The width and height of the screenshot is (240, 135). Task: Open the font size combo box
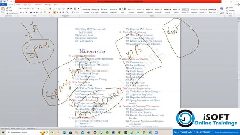[x=34, y=9]
